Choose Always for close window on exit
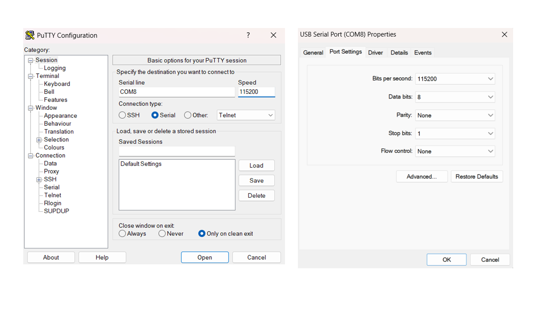Screen dimensions: 551x310 point(123,233)
